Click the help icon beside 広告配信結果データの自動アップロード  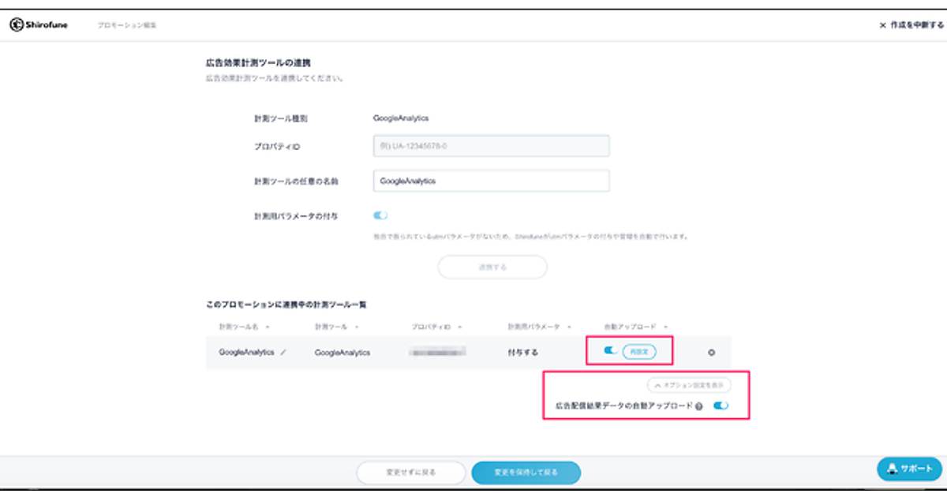[699, 406]
